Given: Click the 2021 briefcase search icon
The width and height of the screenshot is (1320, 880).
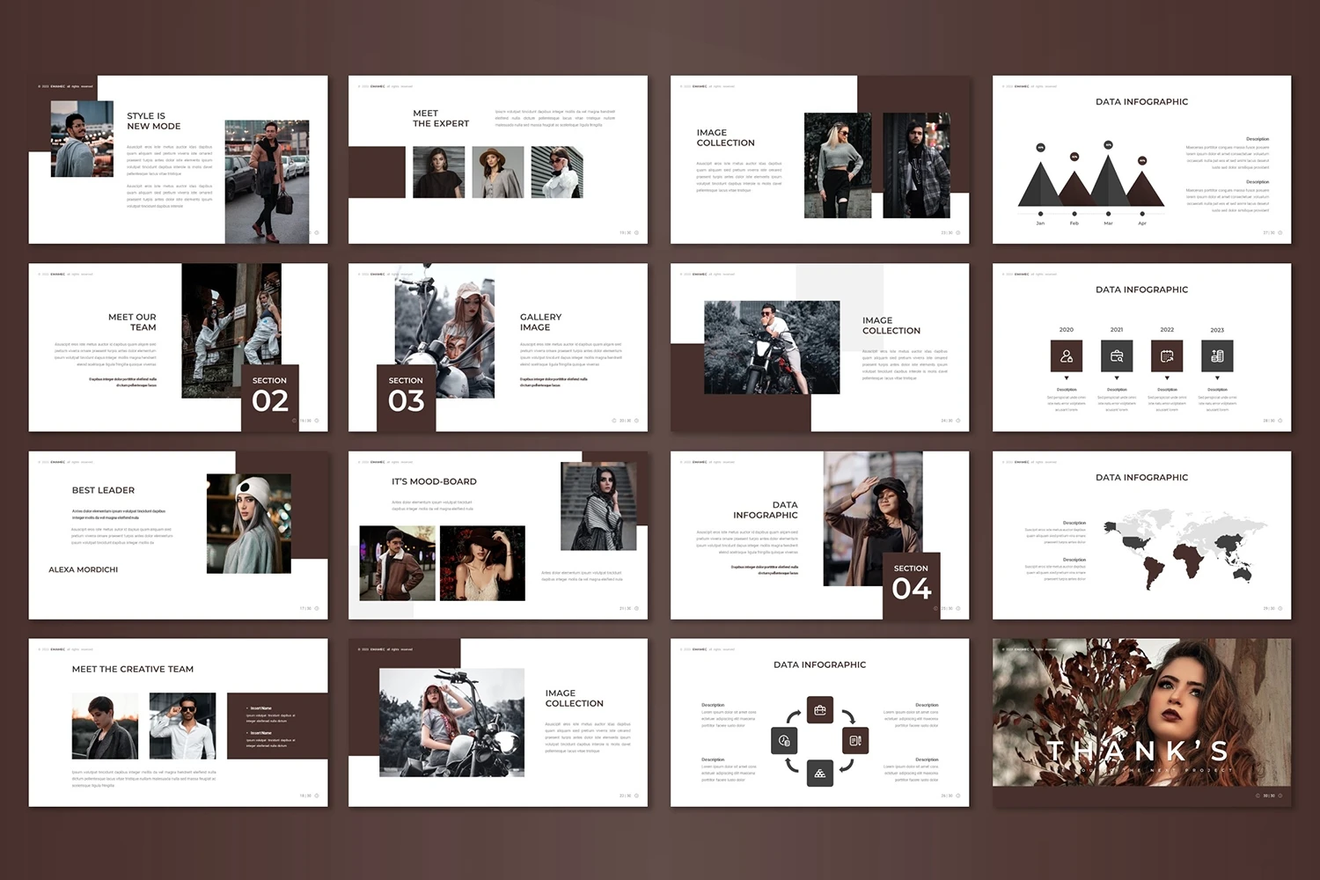Looking at the screenshot, I should [1117, 356].
